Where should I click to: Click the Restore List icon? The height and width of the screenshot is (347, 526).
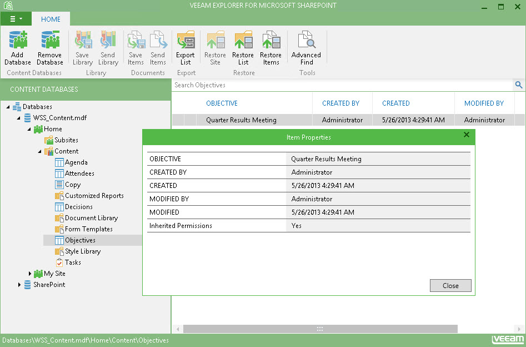[243, 39]
